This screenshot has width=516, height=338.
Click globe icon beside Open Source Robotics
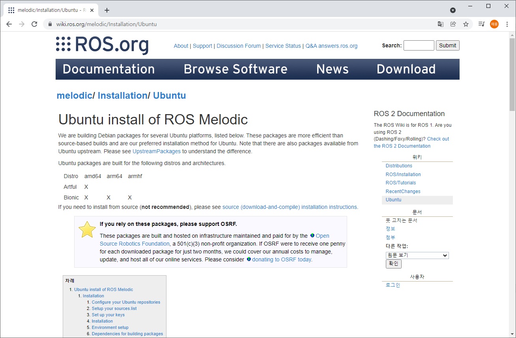pos(312,236)
